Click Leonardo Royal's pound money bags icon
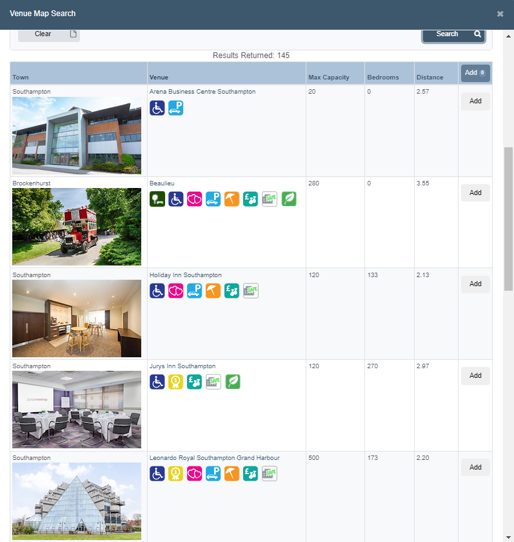 pyautogui.click(x=250, y=474)
